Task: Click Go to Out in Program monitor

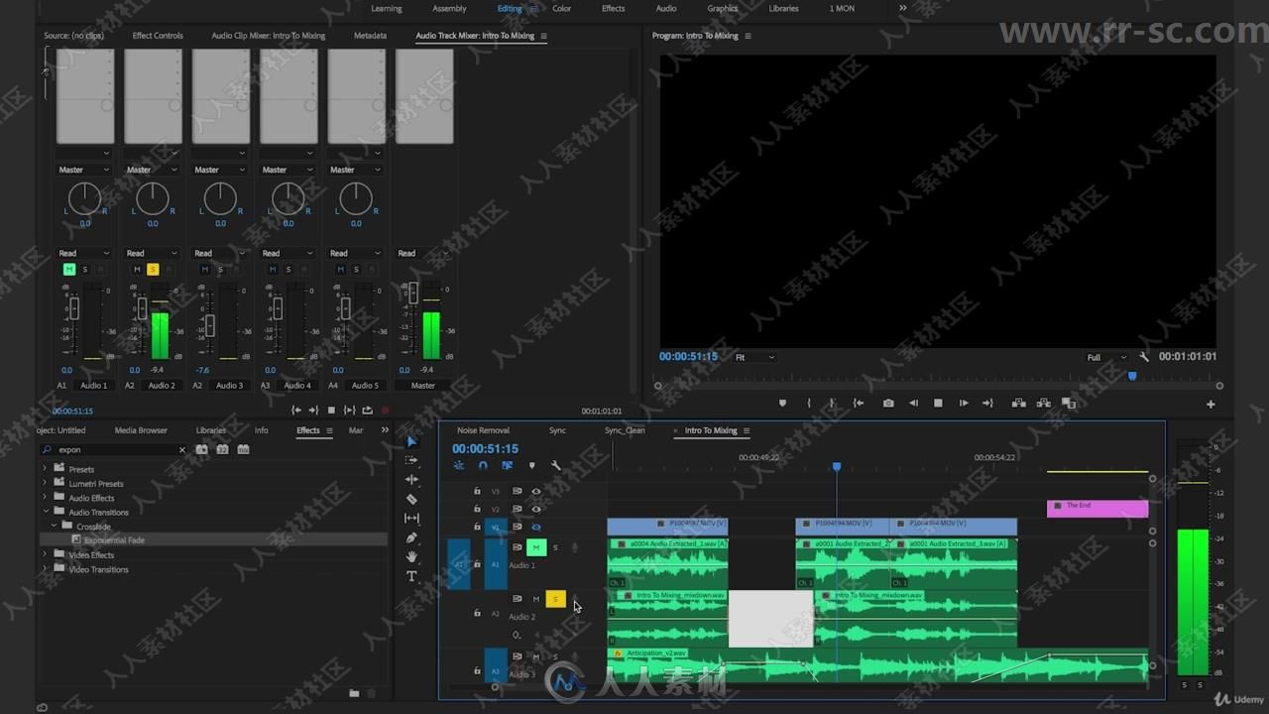Action: (987, 403)
